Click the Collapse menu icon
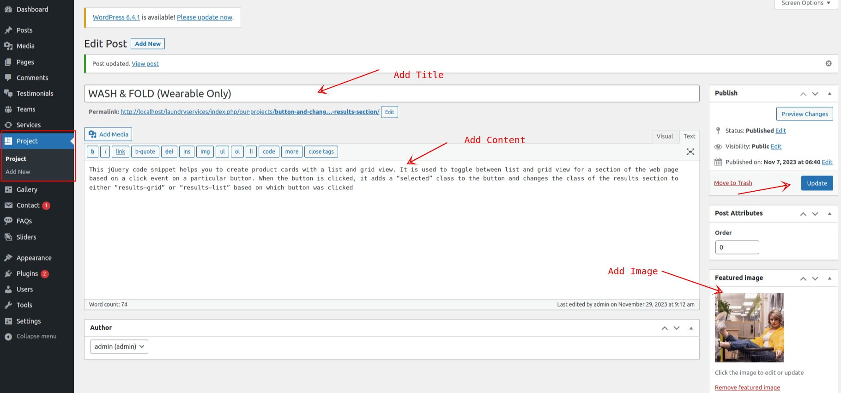841x393 pixels. (8, 337)
